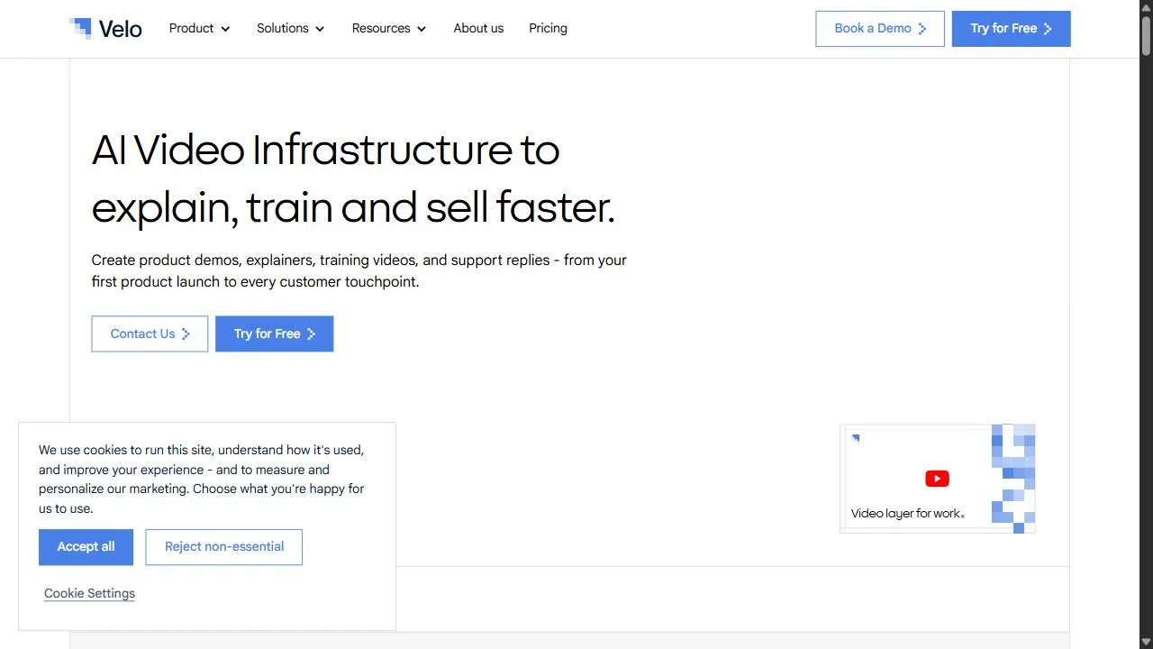Click the hero headline text
Screen dimensions: 1153x649
(x=353, y=178)
